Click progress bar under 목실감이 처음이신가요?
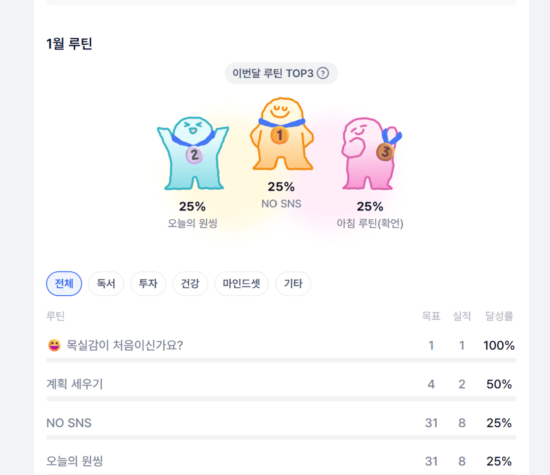Viewport: 550px width, 475px height. click(x=281, y=360)
